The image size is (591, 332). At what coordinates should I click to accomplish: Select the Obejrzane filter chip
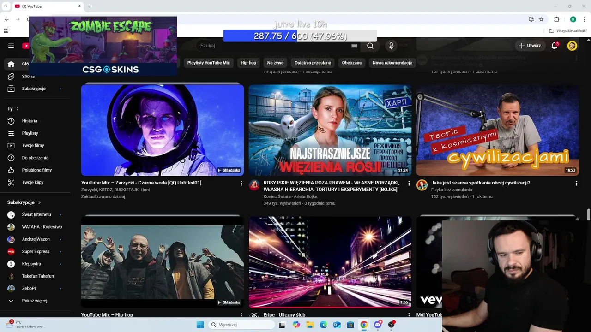pyautogui.click(x=352, y=63)
